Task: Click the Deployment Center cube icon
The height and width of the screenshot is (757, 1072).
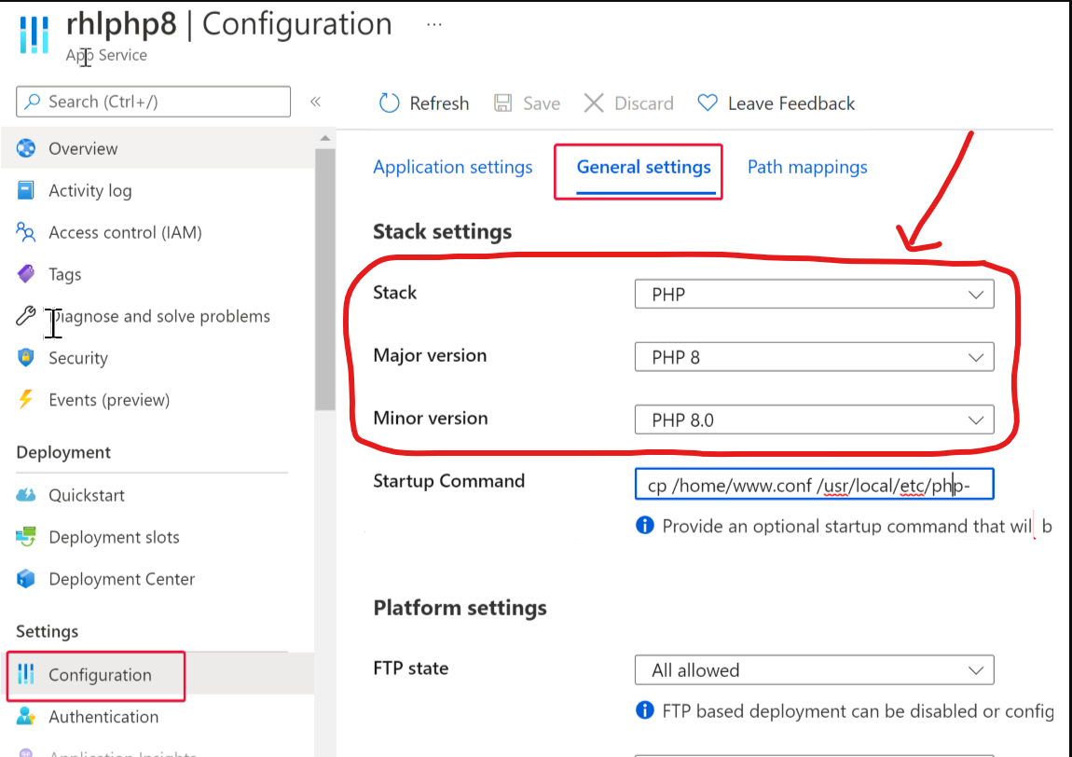Action: (x=26, y=579)
